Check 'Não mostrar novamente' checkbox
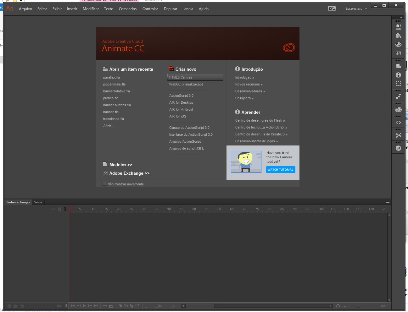The height and width of the screenshot is (312, 408). [x=104, y=184]
